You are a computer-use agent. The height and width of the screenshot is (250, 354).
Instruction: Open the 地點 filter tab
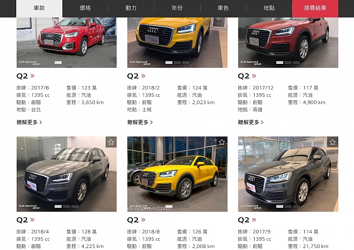coord(269,8)
